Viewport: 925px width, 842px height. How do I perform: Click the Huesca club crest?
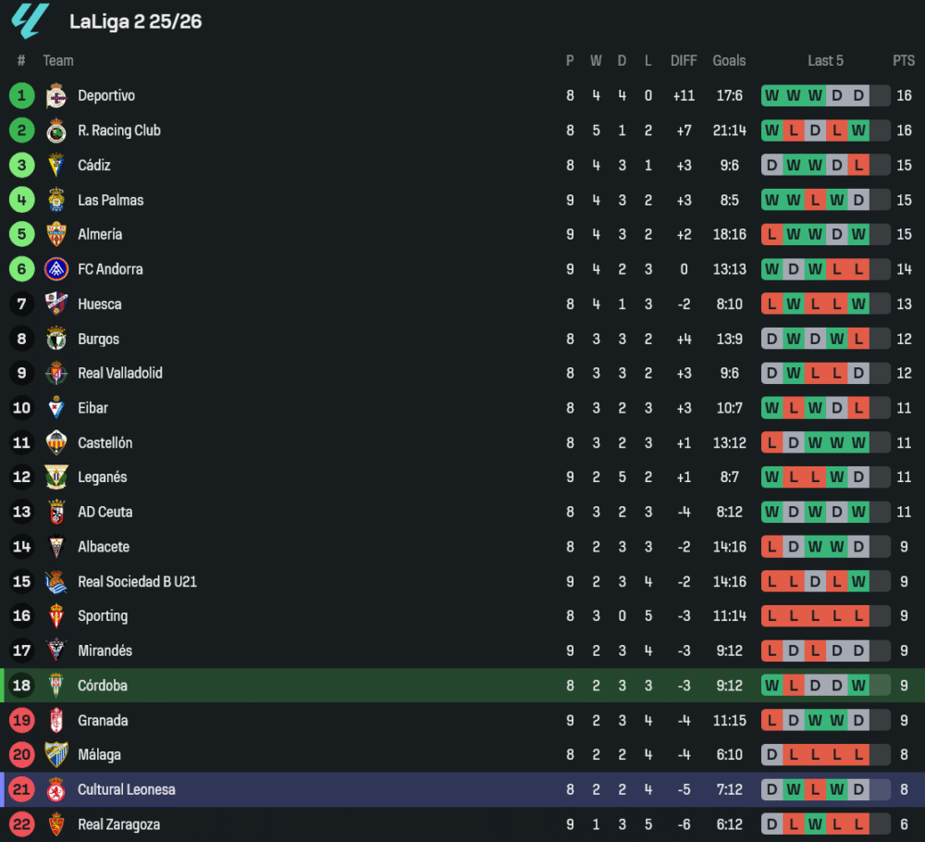[56, 304]
